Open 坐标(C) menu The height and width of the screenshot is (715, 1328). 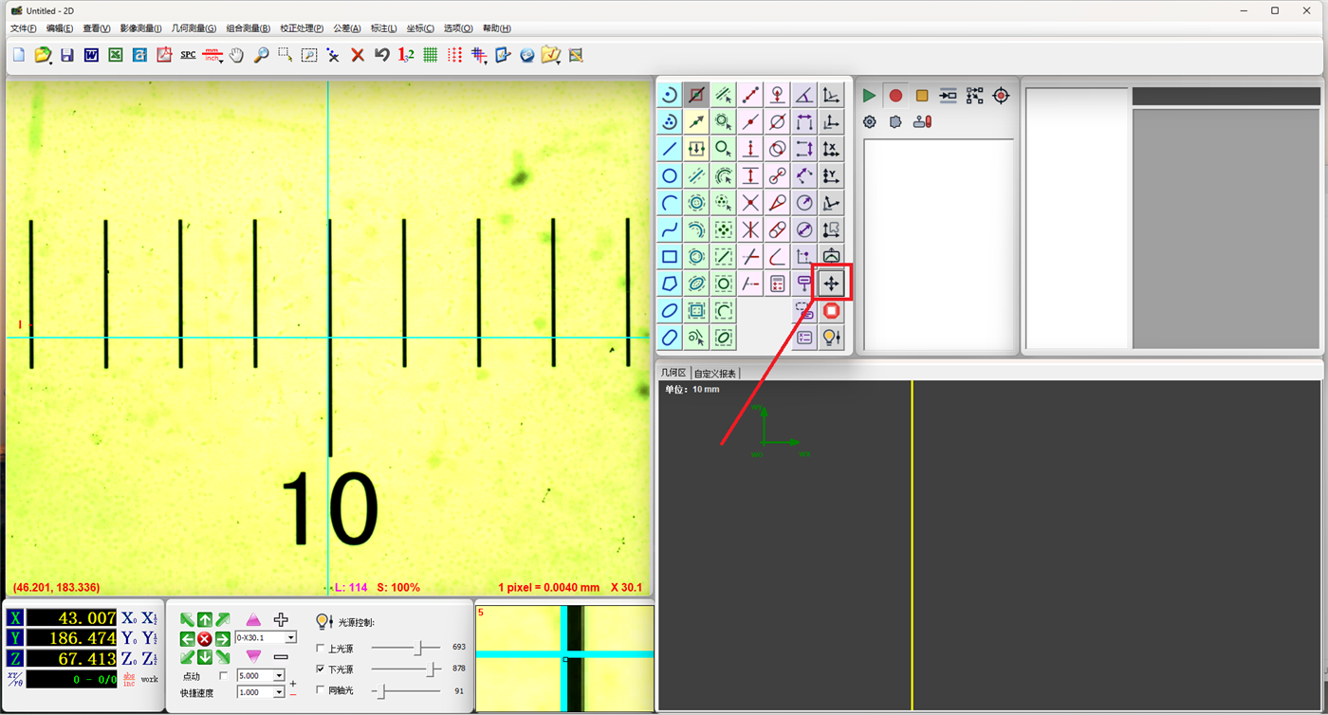click(x=420, y=28)
